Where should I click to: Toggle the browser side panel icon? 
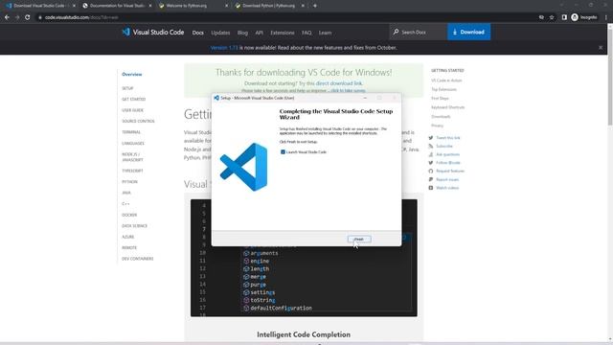pos(564,17)
